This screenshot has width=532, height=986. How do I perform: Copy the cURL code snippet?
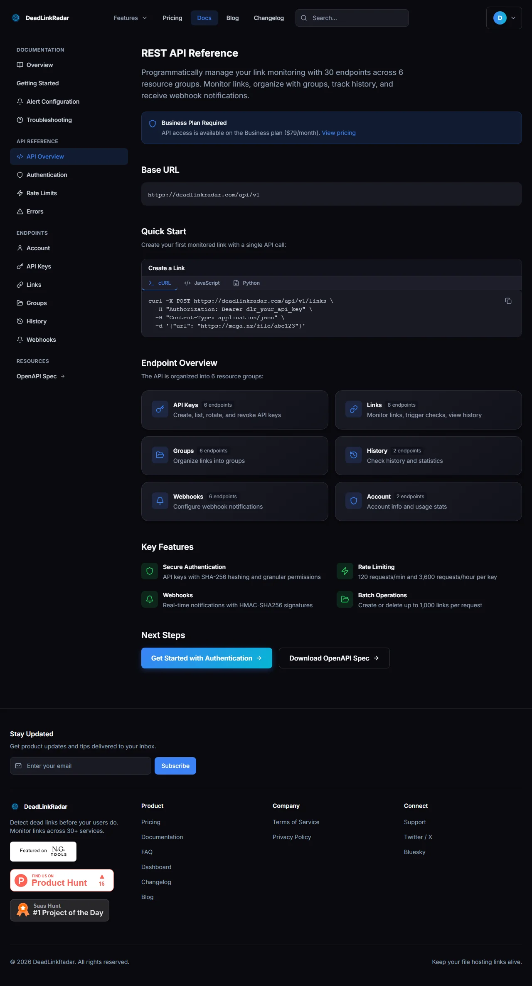[508, 301]
